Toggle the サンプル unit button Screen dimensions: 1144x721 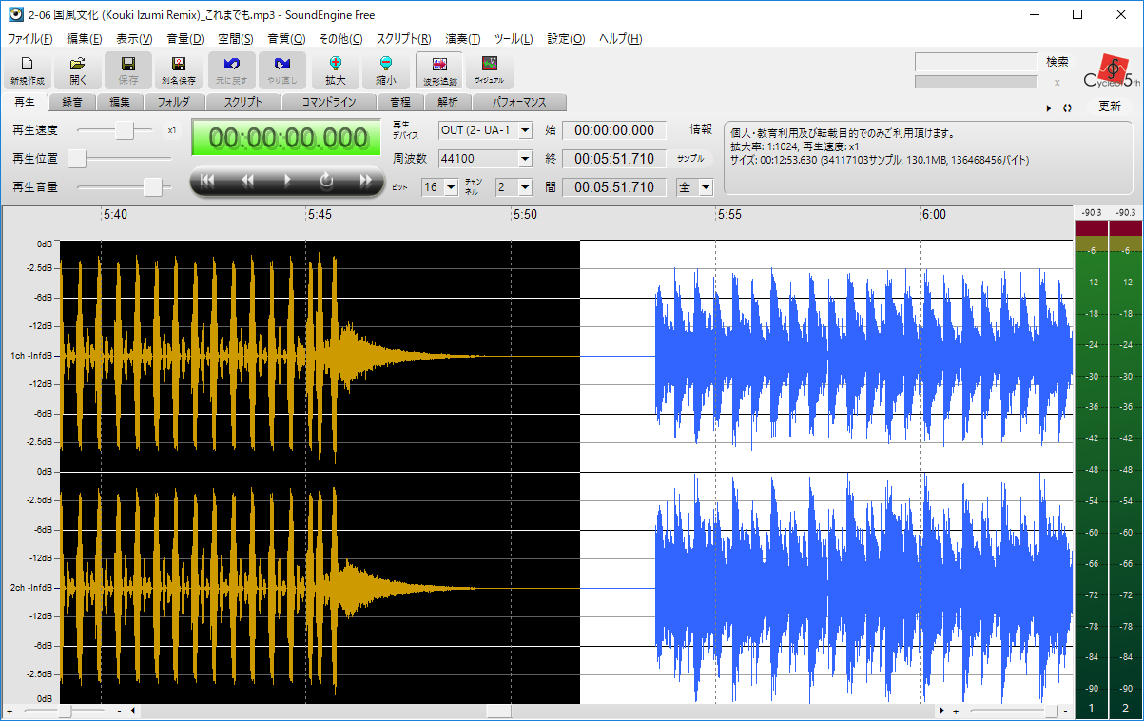pyautogui.click(x=691, y=159)
